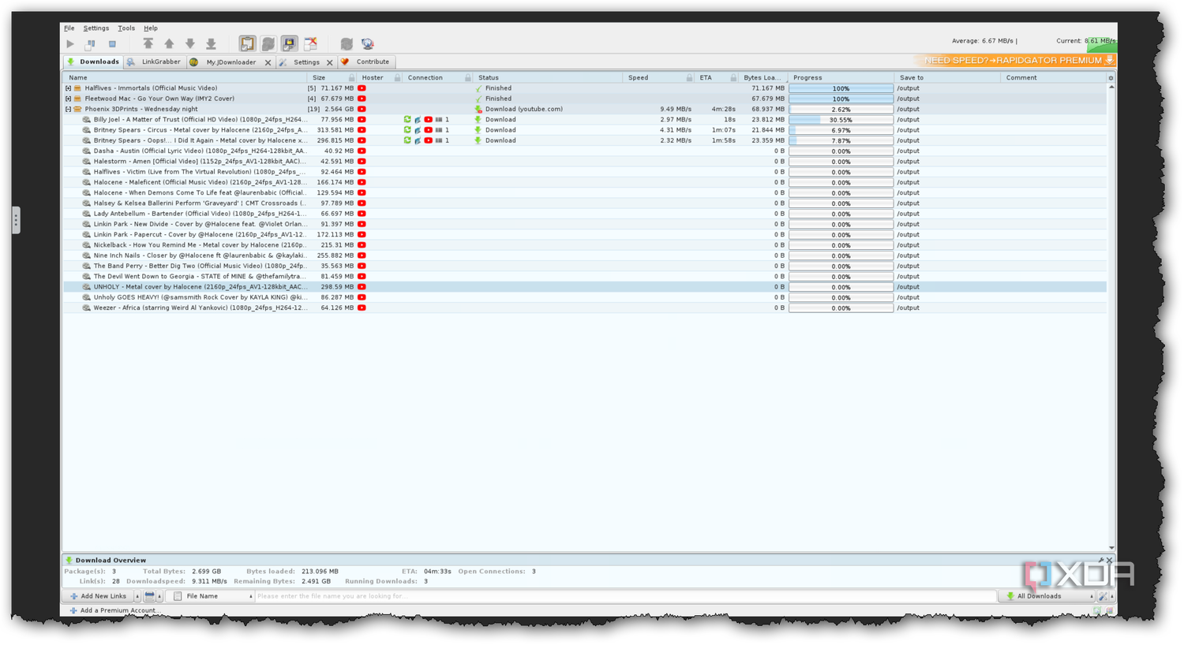Pin the Download Overview panel

(1101, 560)
